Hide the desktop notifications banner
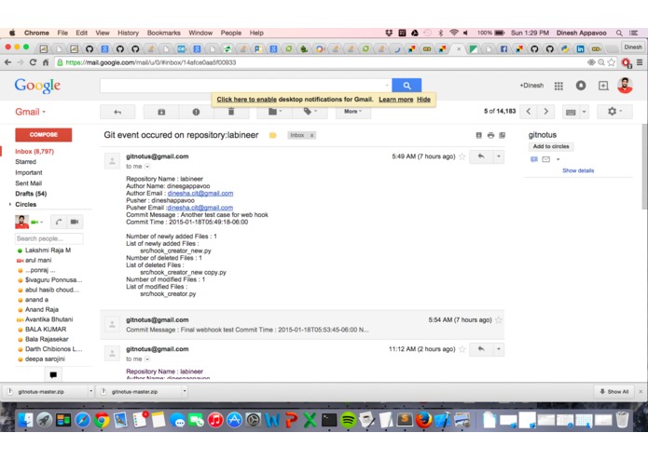Image resolution: width=648 pixels, height=460 pixels. (423, 100)
